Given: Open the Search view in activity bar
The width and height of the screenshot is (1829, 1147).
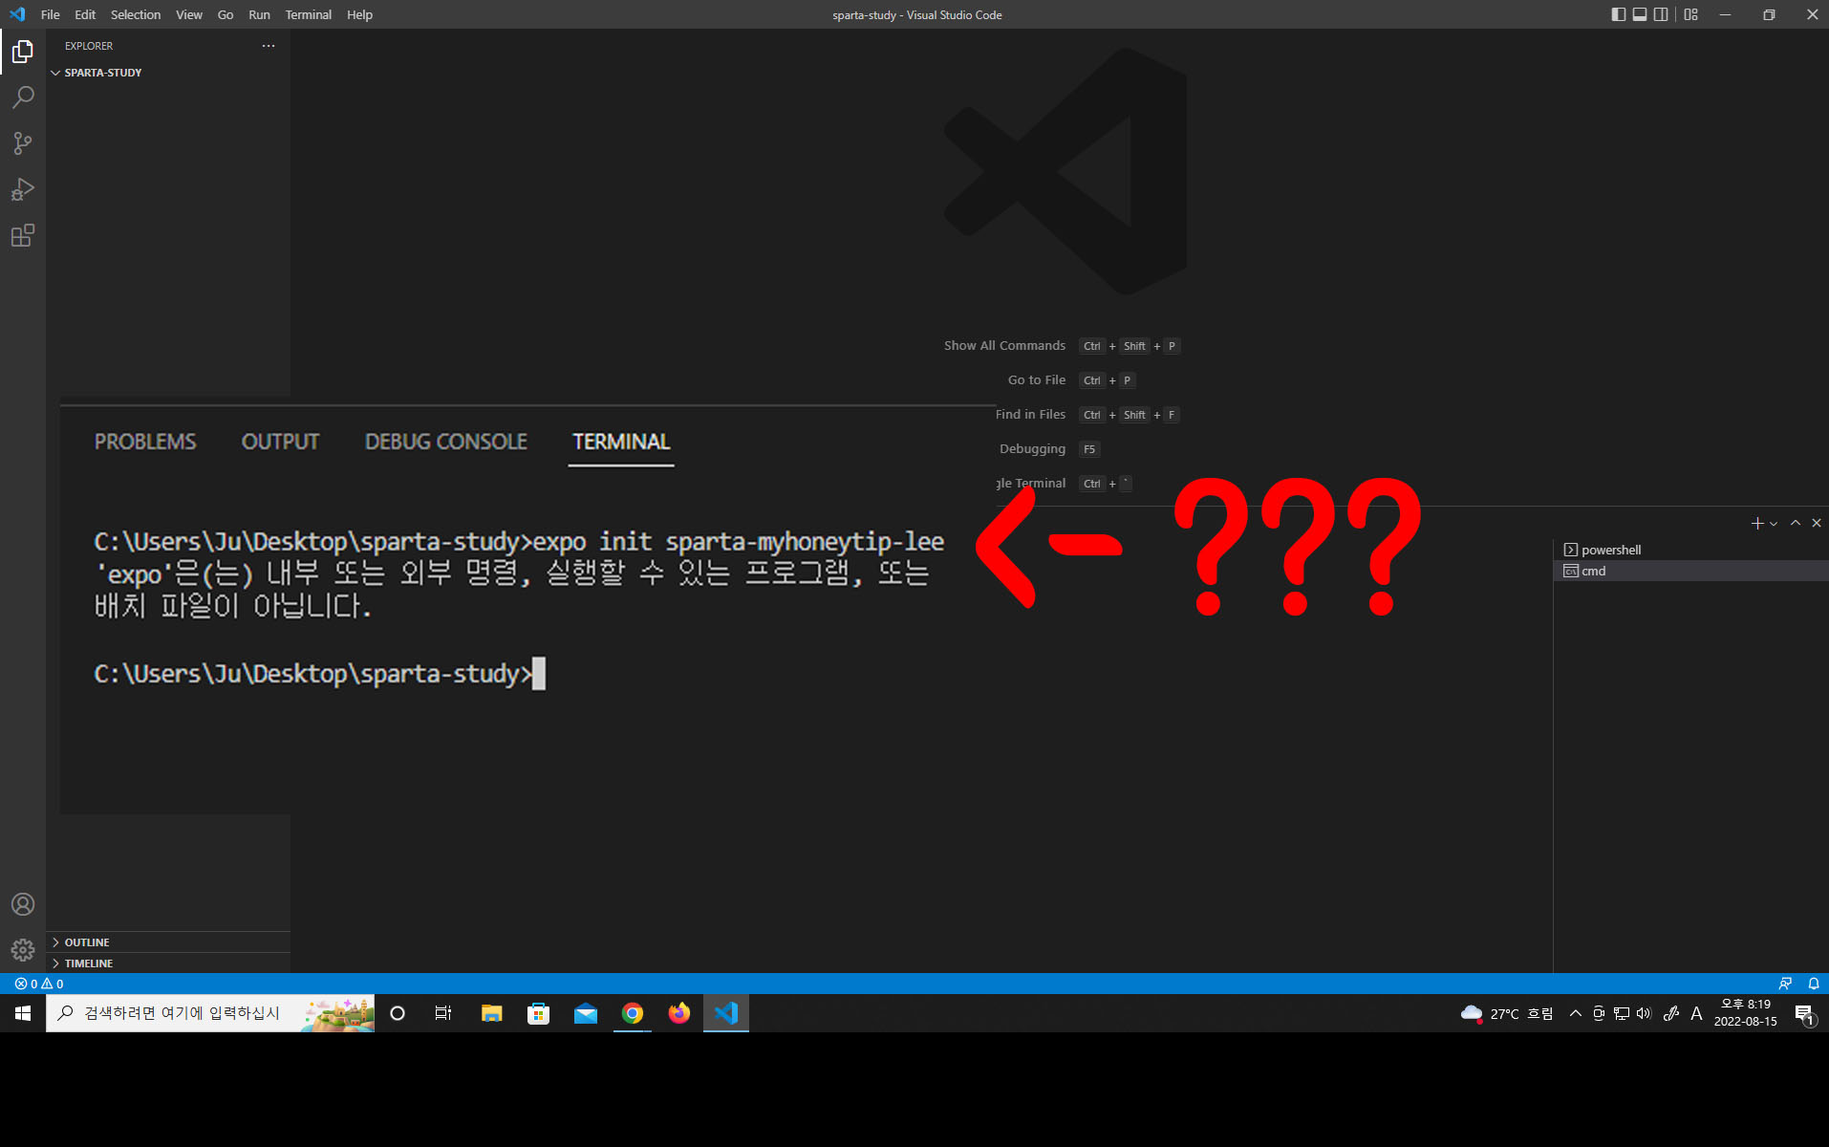Looking at the screenshot, I should pyautogui.click(x=23, y=97).
